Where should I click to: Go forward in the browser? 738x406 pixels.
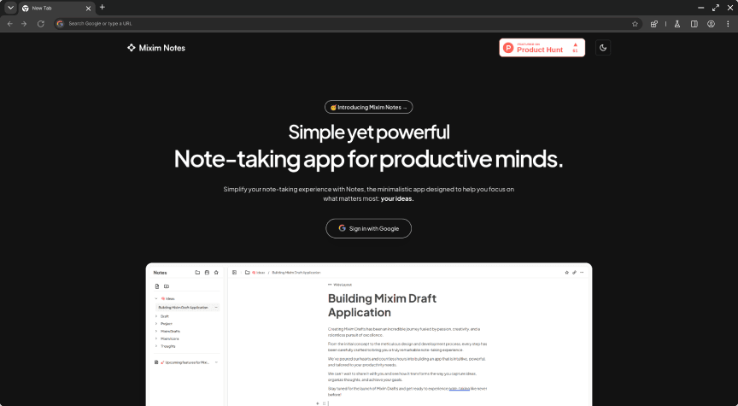tap(24, 24)
